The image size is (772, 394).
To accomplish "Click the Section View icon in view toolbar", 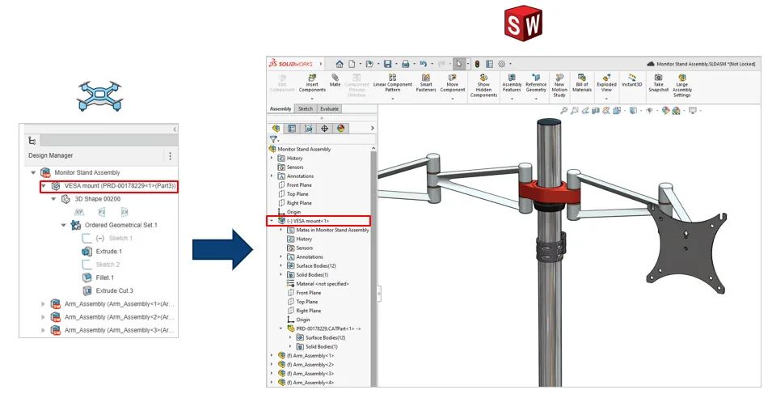I will pyautogui.click(x=596, y=111).
